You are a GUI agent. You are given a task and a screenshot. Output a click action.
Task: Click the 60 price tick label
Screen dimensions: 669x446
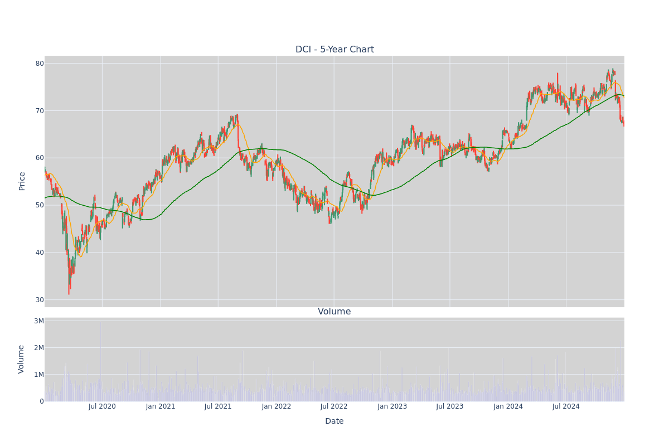40,158
